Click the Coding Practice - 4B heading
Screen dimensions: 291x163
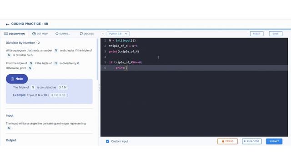point(30,24)
